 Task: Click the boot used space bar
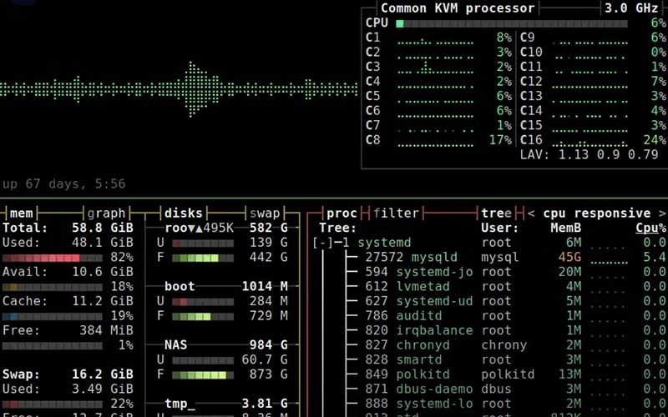[x=203, y=302]
